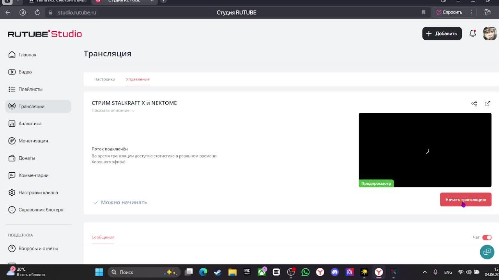
Task: Select the Управление tab
Action: click(138, 79)
